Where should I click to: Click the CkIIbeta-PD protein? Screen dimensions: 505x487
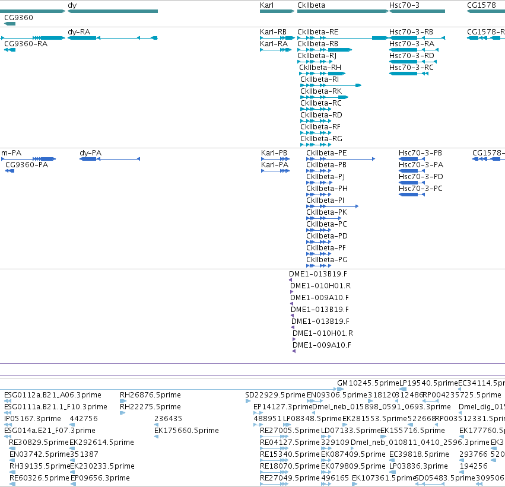[x=327, y=236]
